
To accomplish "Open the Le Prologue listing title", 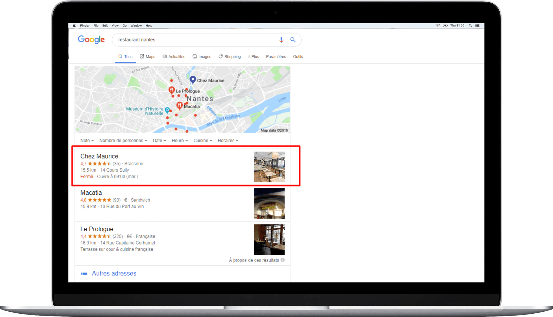I will click(97, 229).
